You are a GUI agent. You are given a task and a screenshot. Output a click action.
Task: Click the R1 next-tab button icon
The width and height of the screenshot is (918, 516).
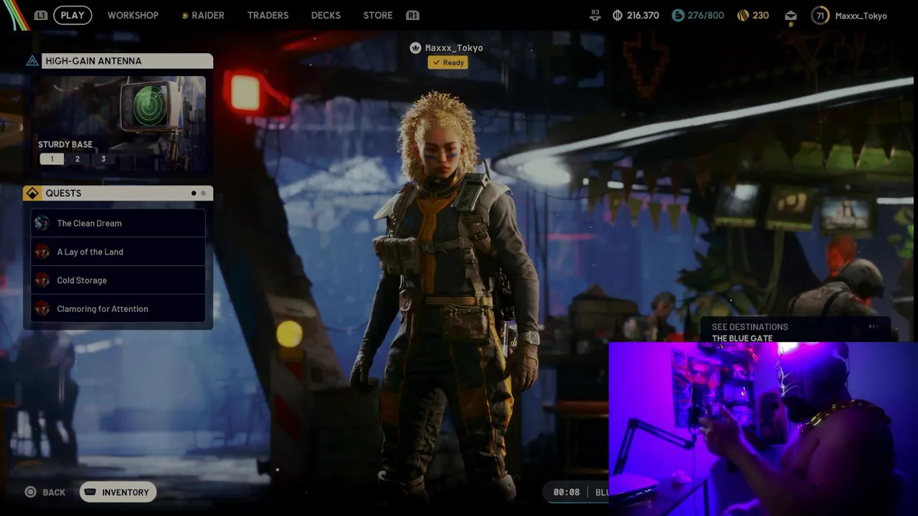412,15
